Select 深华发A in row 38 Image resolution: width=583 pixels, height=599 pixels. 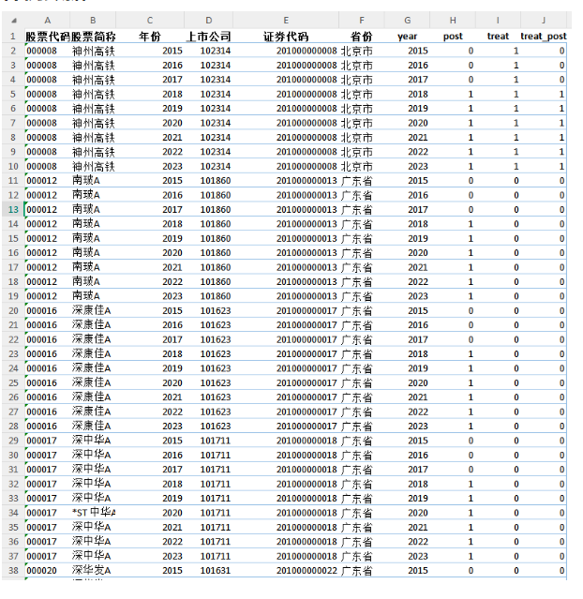tap(93, 570)
